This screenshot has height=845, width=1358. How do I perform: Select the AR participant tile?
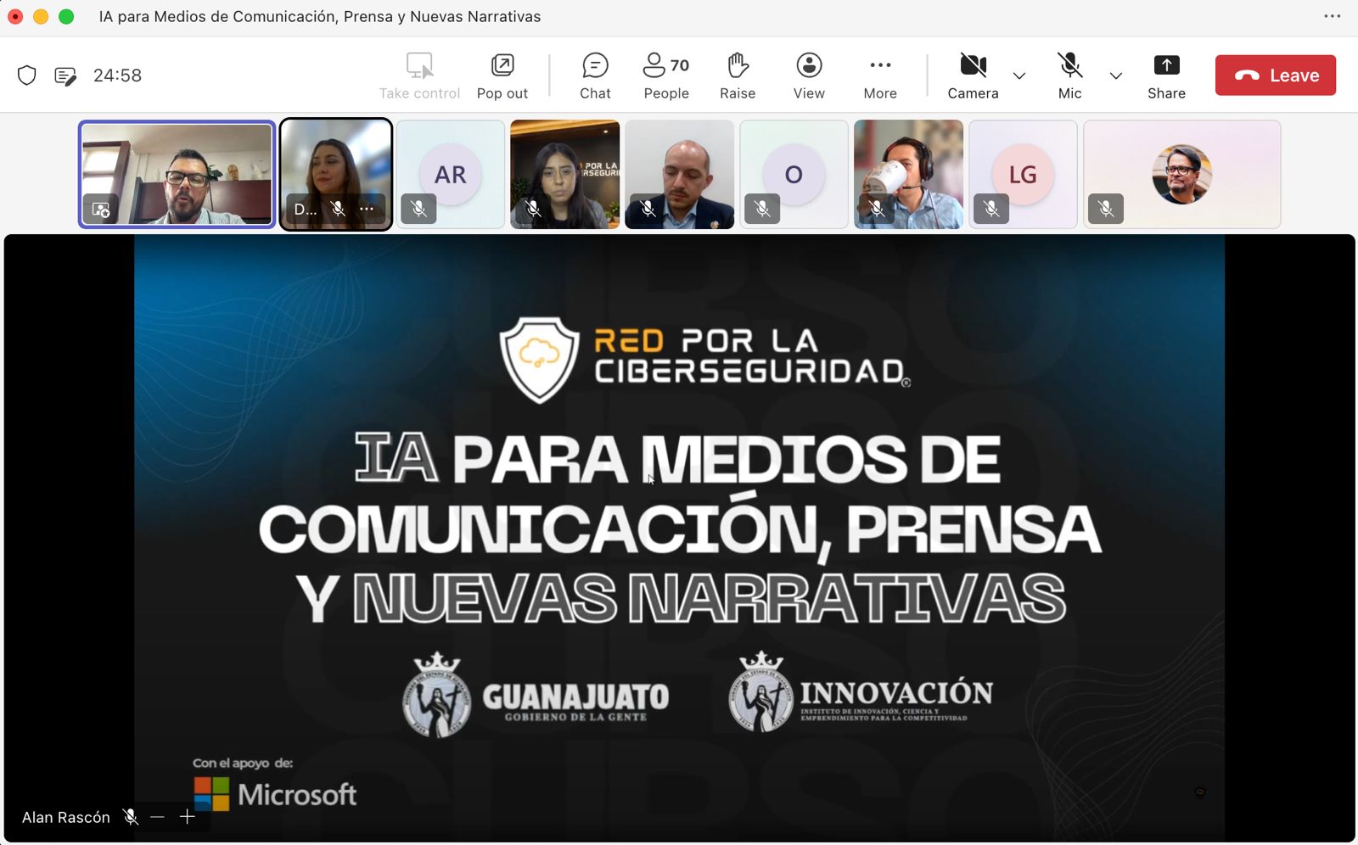point(451,174)
